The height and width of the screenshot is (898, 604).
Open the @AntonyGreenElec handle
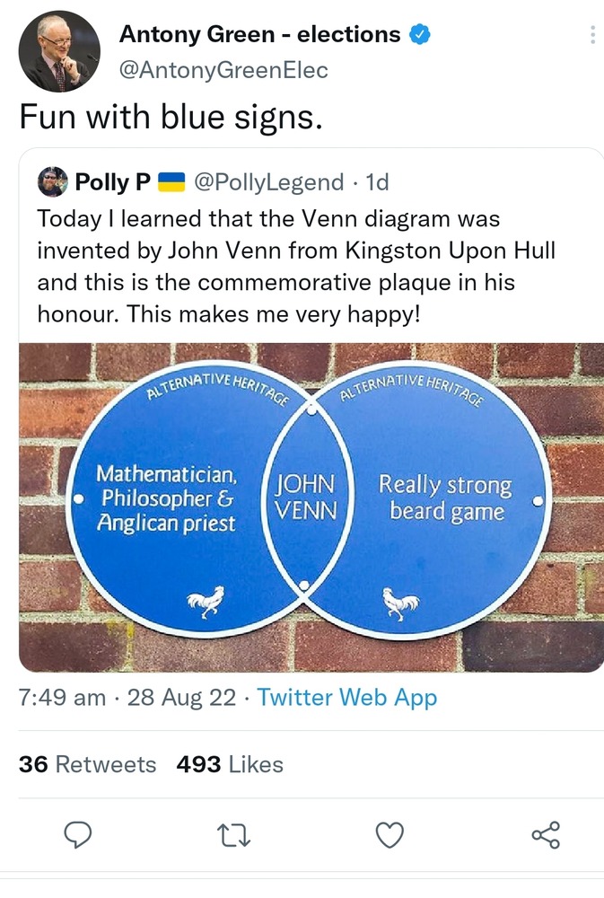[x=223, y=69]
